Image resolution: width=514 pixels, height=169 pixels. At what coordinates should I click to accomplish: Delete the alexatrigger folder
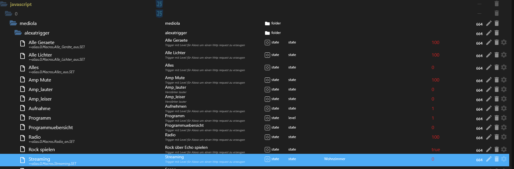[497, 33]
